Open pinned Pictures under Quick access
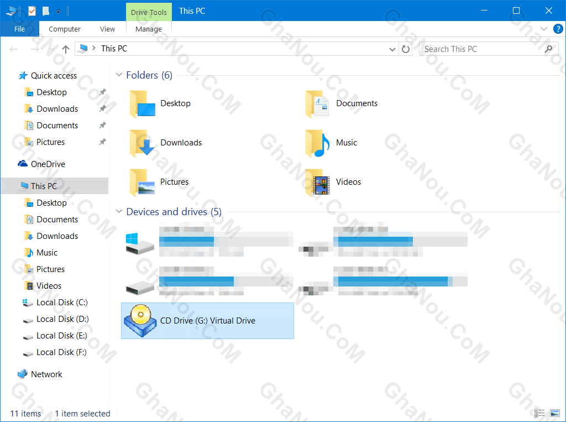The height and width of the screenshot is (422, 566). 50,142
